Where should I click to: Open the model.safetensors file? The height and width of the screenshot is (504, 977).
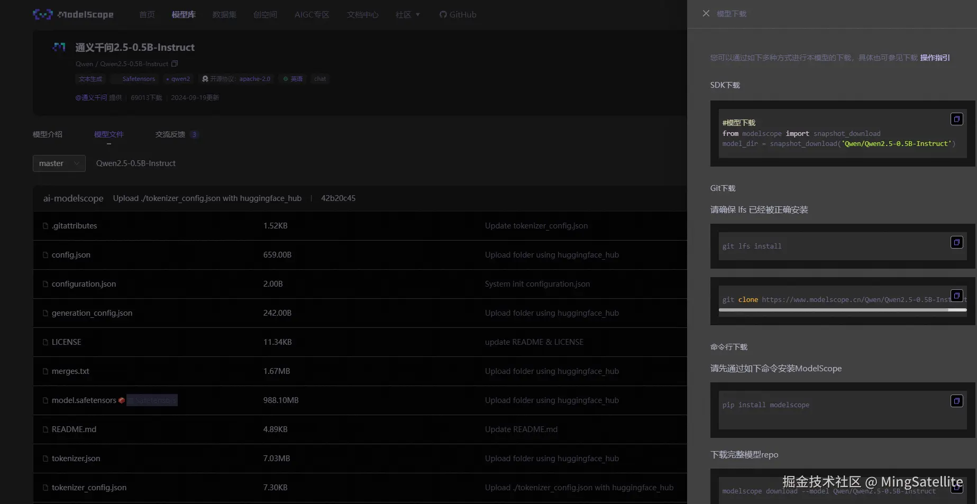tap(84, 400)
